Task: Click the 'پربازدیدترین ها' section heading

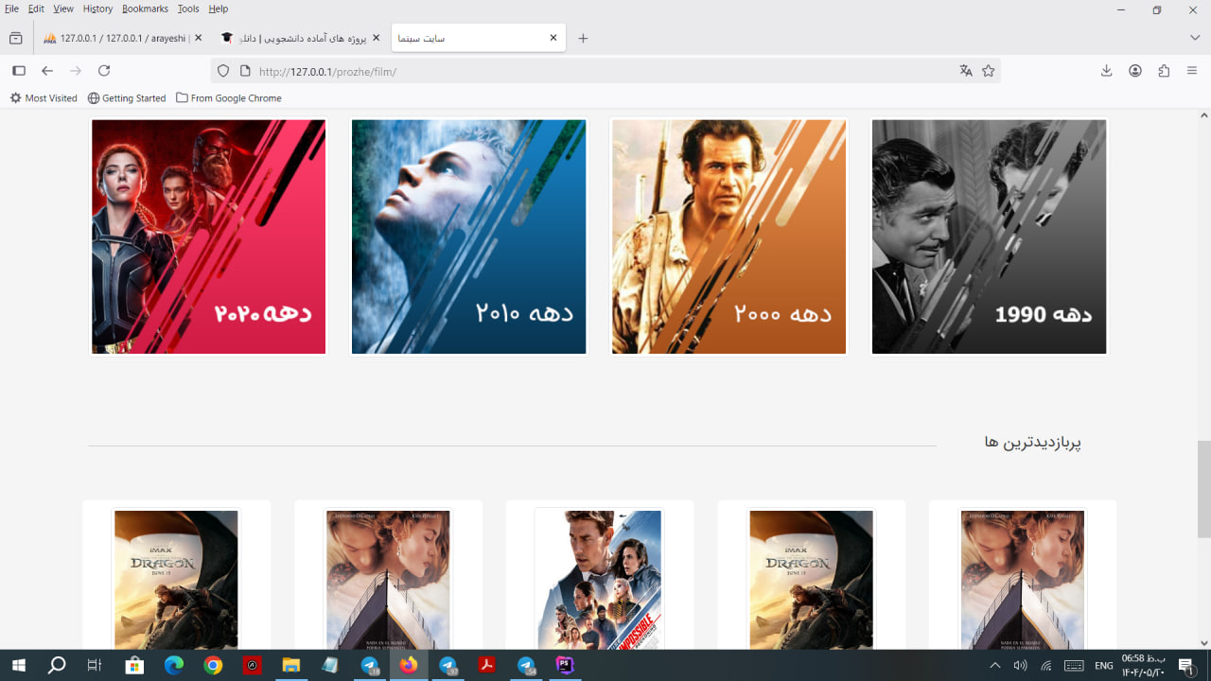Action: tap(1033, 442)
